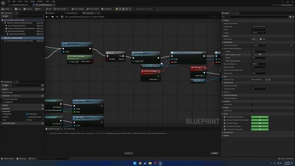Switch to the Find Results tab

click(70, 129)
